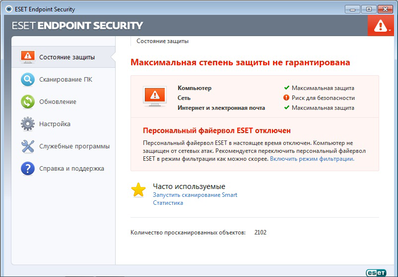Open the Статистика link
Viewport: 398px width, 277px height.
168,203
